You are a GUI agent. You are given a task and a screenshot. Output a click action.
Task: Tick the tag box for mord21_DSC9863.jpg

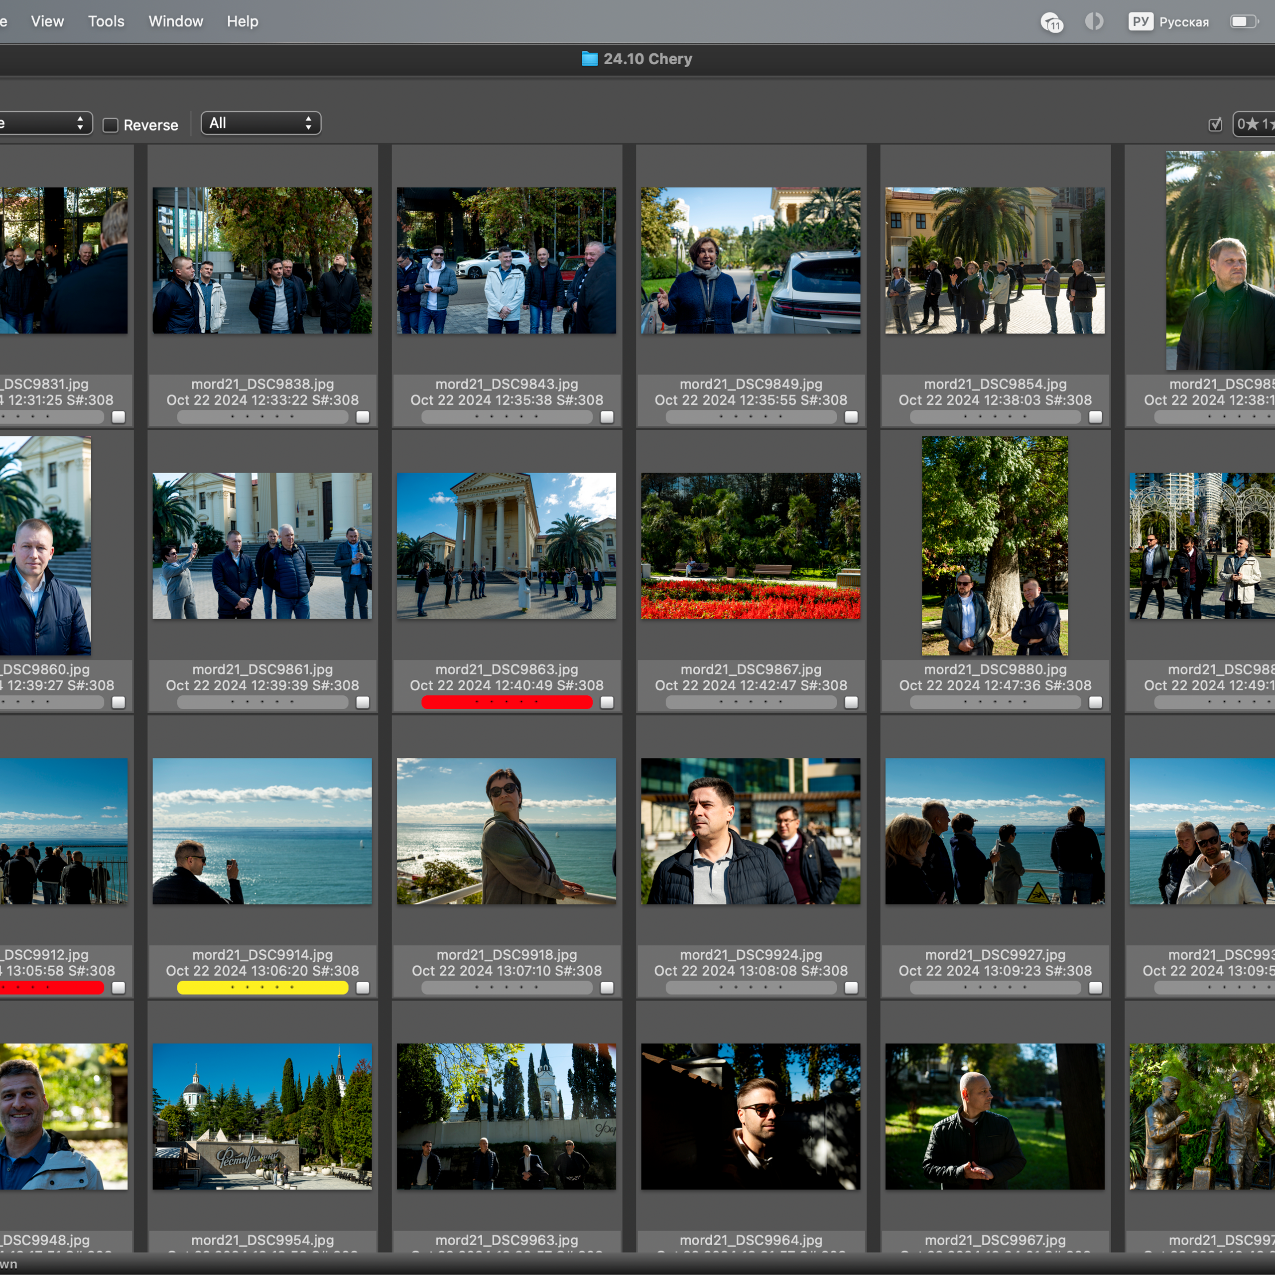click(x=607, y=702)
